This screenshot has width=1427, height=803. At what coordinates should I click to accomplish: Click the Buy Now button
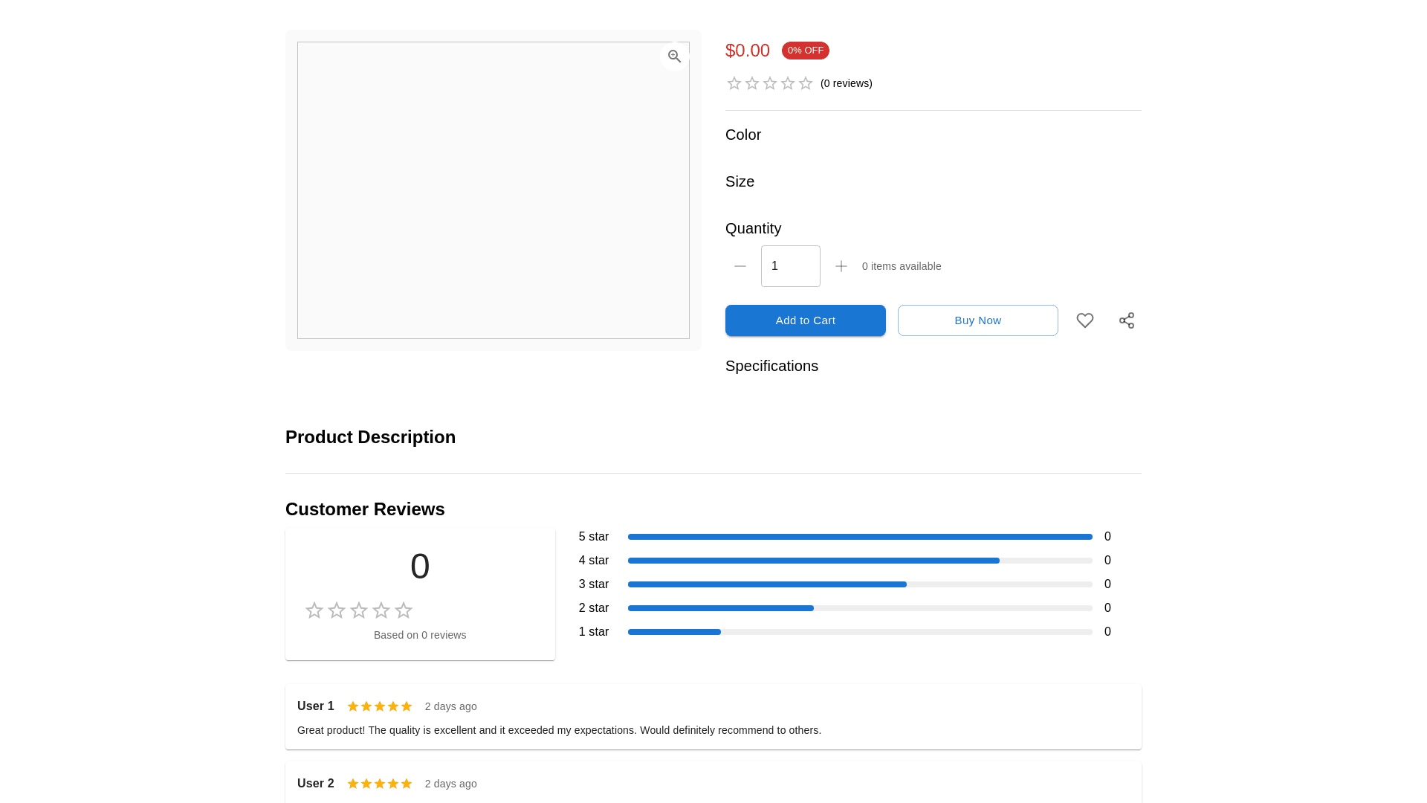(978, 320)
